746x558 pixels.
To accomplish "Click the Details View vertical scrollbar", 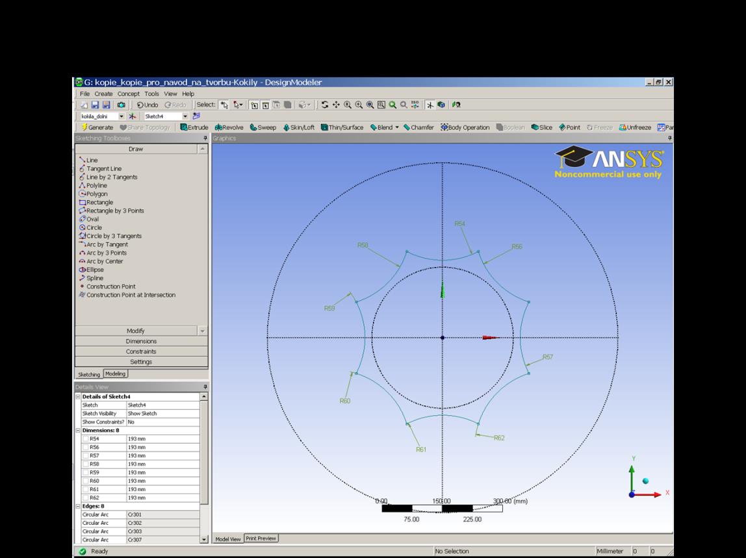I will click(x=204, y=468).
